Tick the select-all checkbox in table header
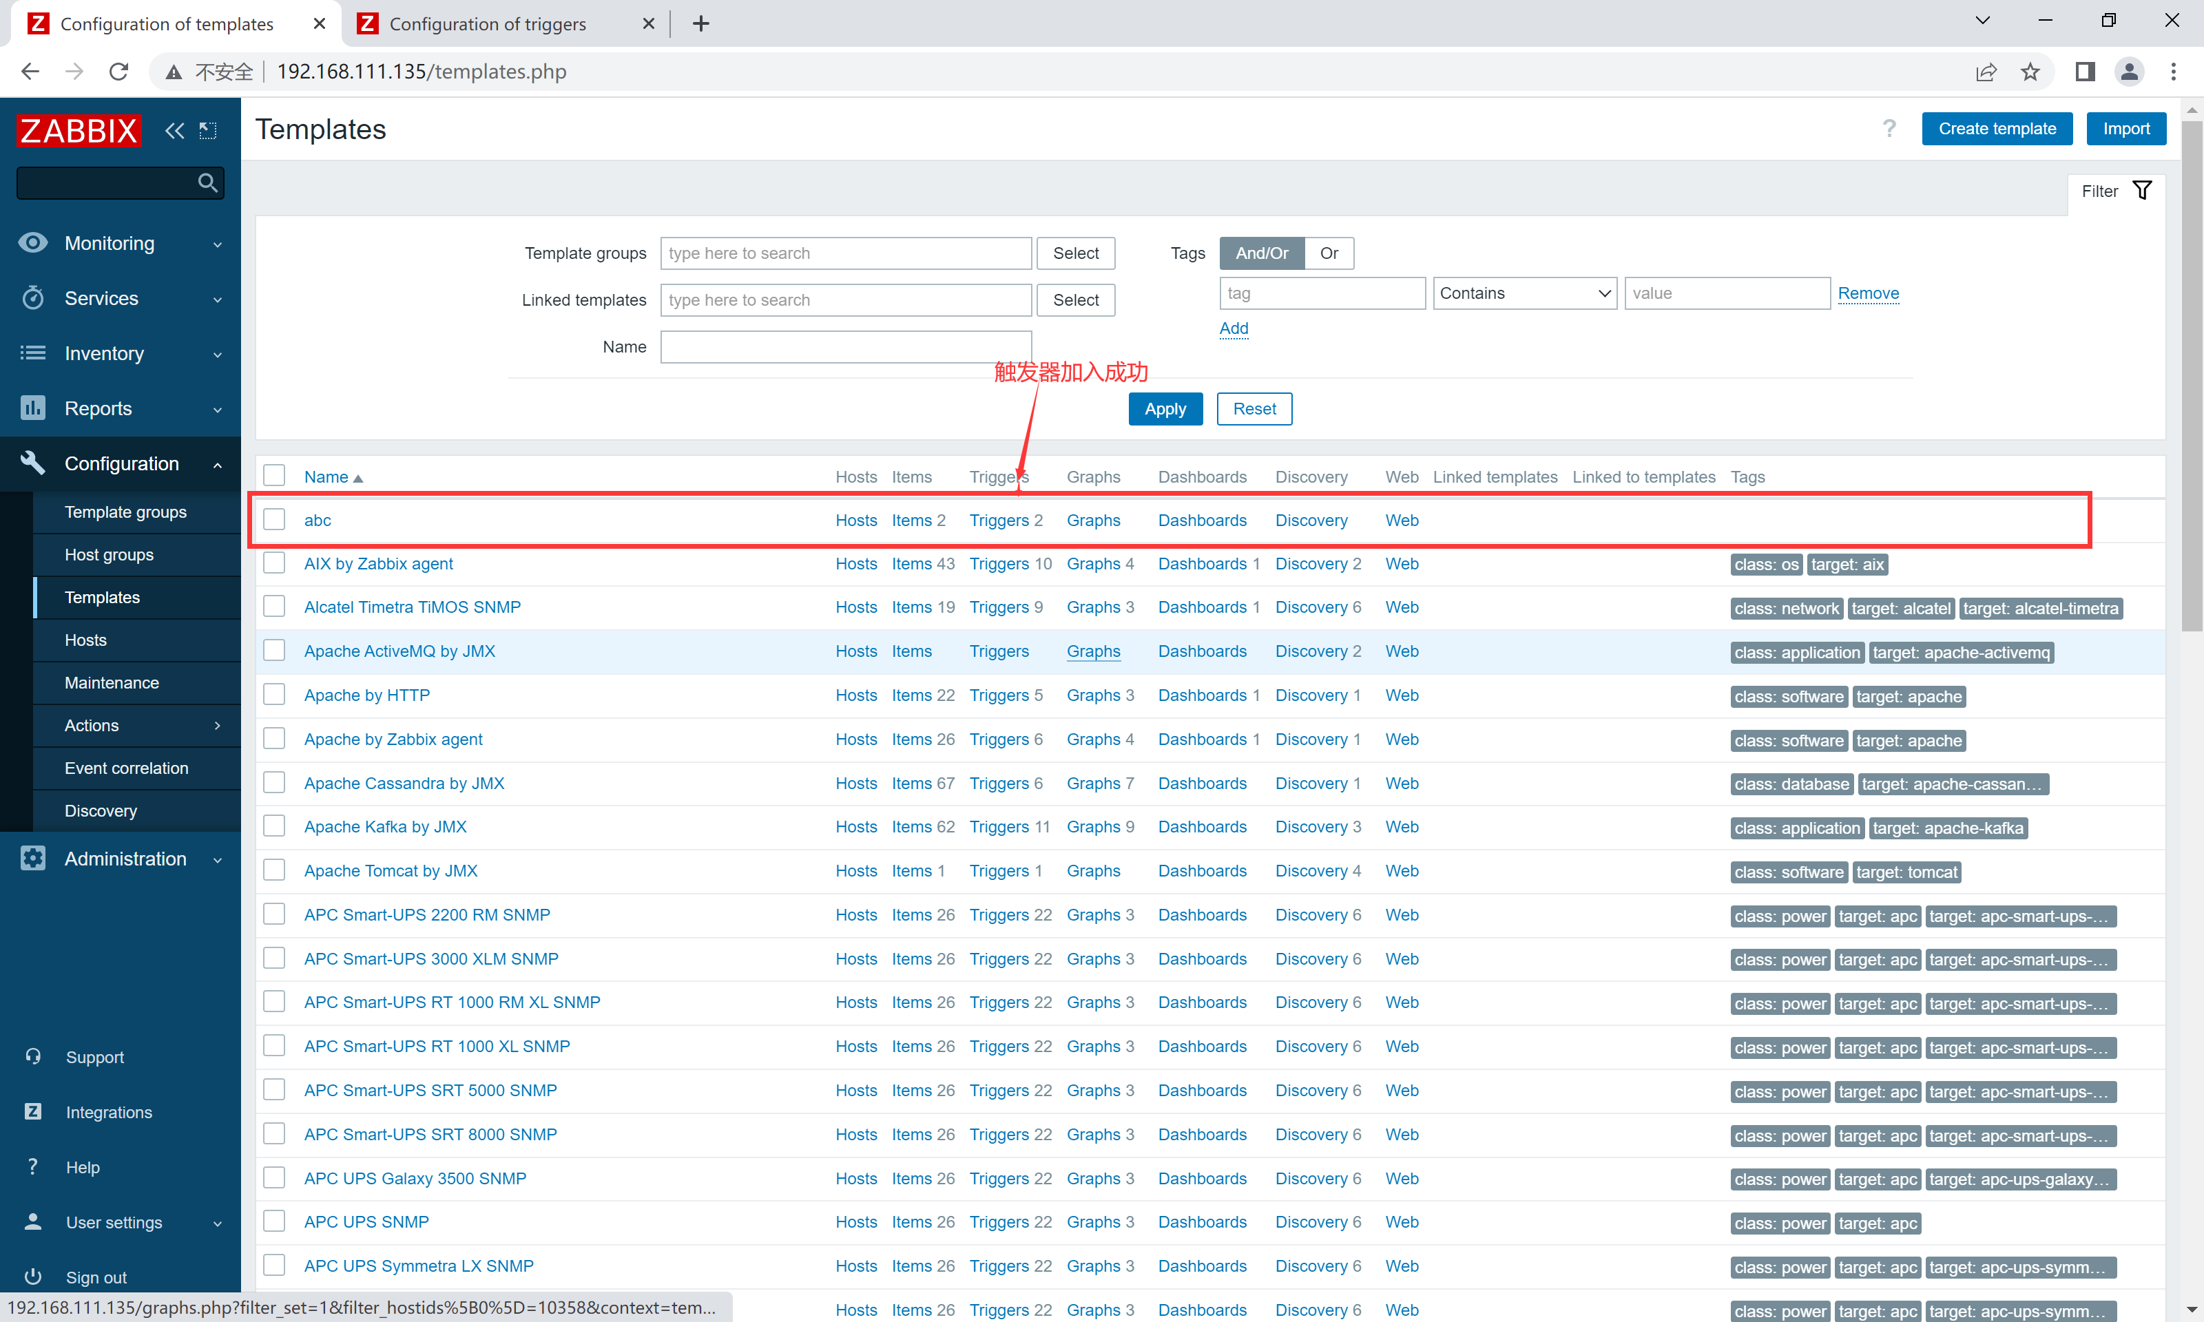Viewport: 2204px width, 1322px height. (274, 475)
